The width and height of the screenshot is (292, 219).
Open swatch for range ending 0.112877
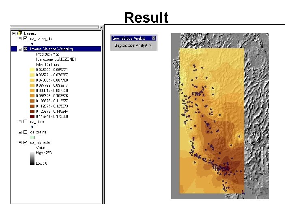[32, 101]
